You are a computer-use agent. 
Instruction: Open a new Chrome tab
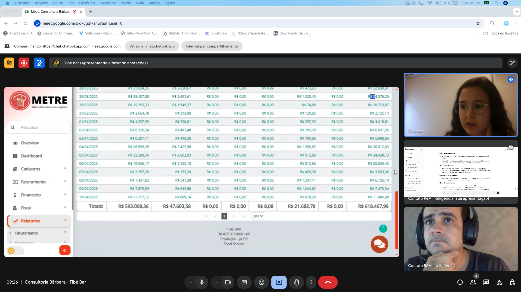(91, 12)
